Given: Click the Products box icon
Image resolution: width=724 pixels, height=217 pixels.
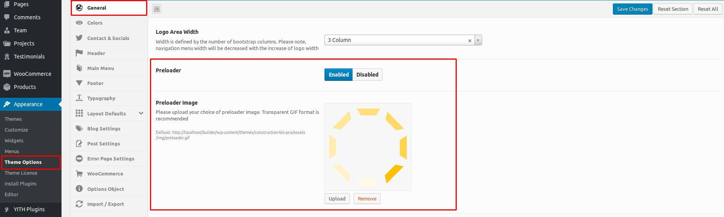Looking at the screenshot, I should pyautogui.click(x=7, y=87).
